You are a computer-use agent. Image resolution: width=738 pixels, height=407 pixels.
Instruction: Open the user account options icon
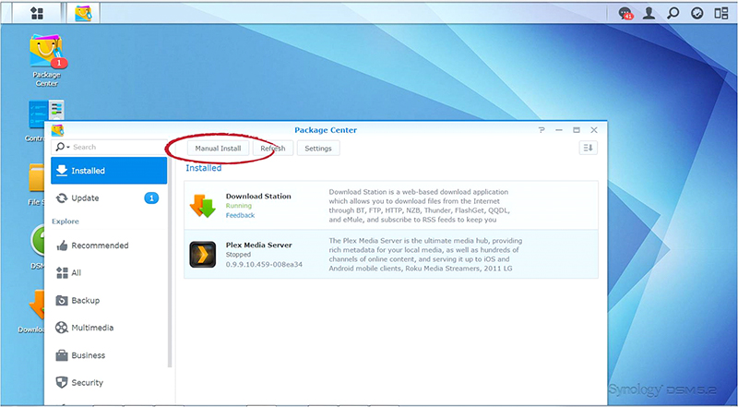click(x=649, y=13)
